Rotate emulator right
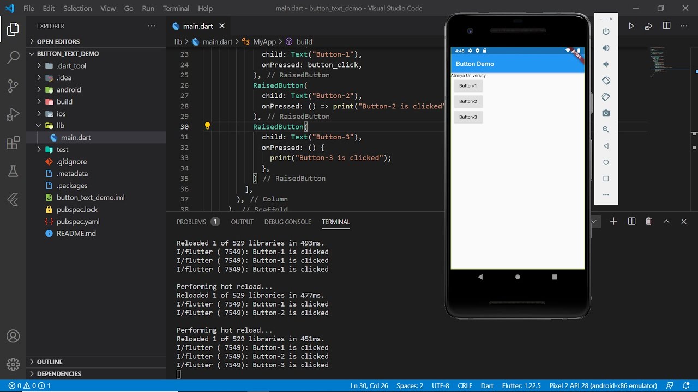Screen dimensions: 698x392 point(606,97)
